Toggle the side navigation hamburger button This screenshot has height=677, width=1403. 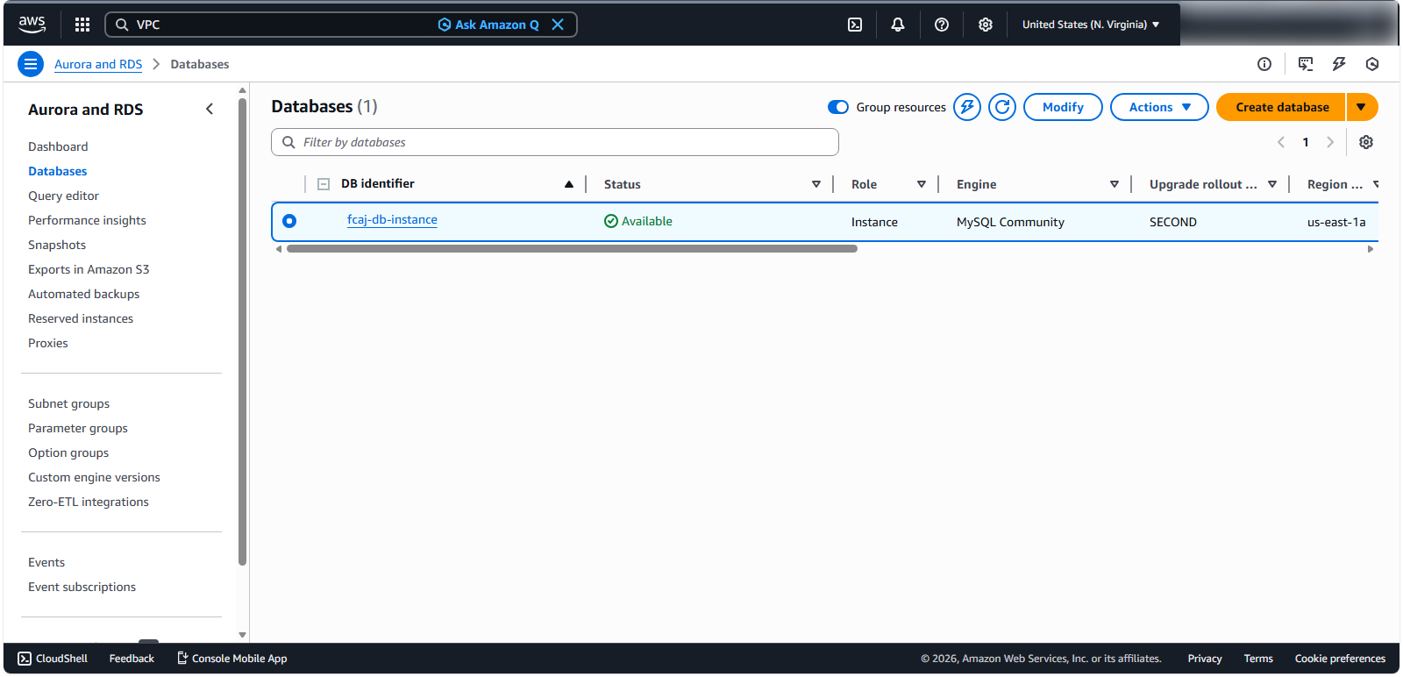click(31, 64)
